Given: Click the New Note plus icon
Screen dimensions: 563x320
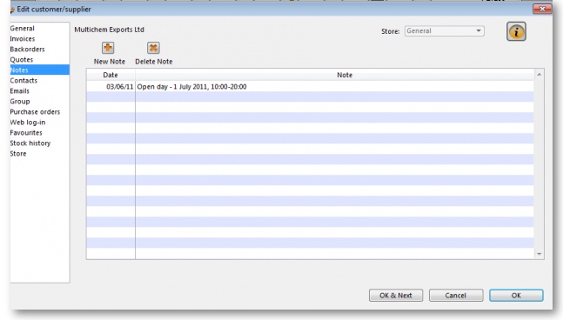Looking at the screenshot, I should point(108,48).
